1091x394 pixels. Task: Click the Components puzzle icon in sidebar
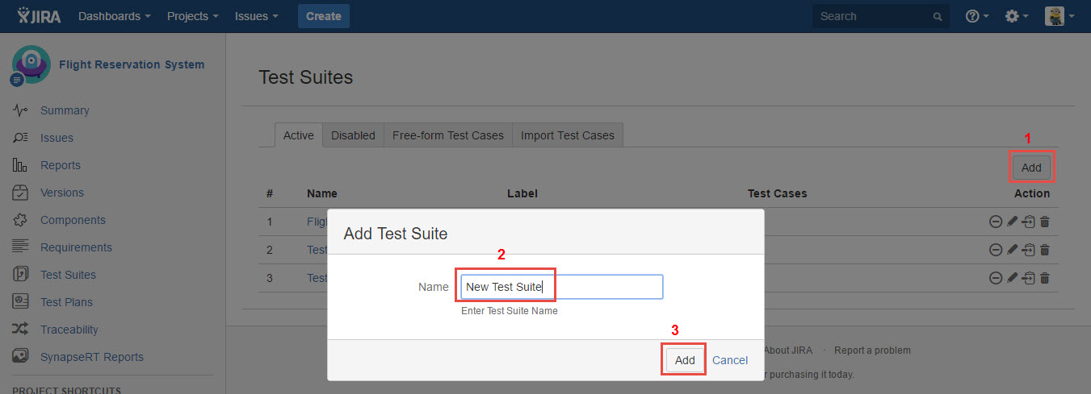coord(21,220)
